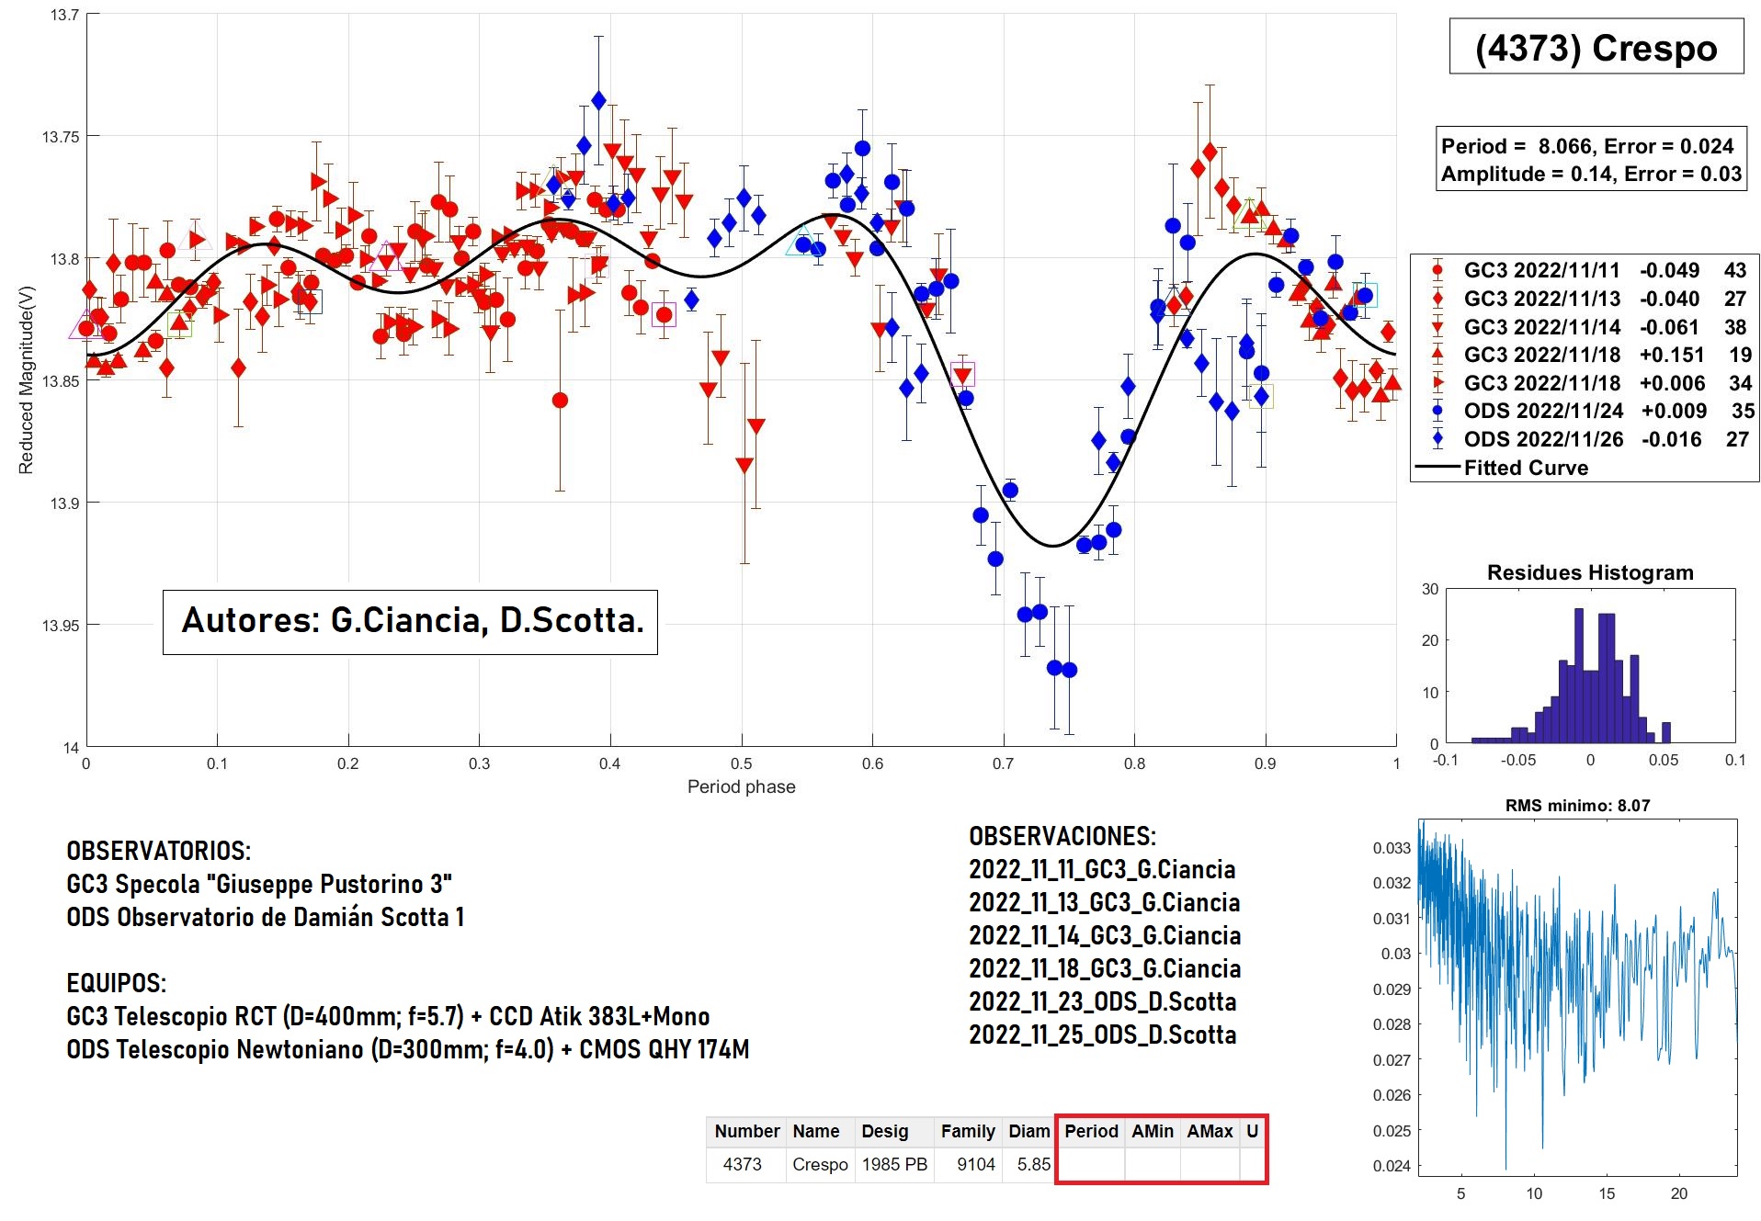This screenshot has height=1221, width=1761.
Task: Click legend entry GC3 2022/11/14
Action: 1585,327
